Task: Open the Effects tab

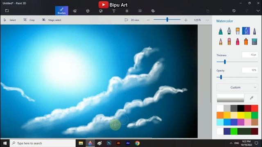Action: tap(127, 11)
